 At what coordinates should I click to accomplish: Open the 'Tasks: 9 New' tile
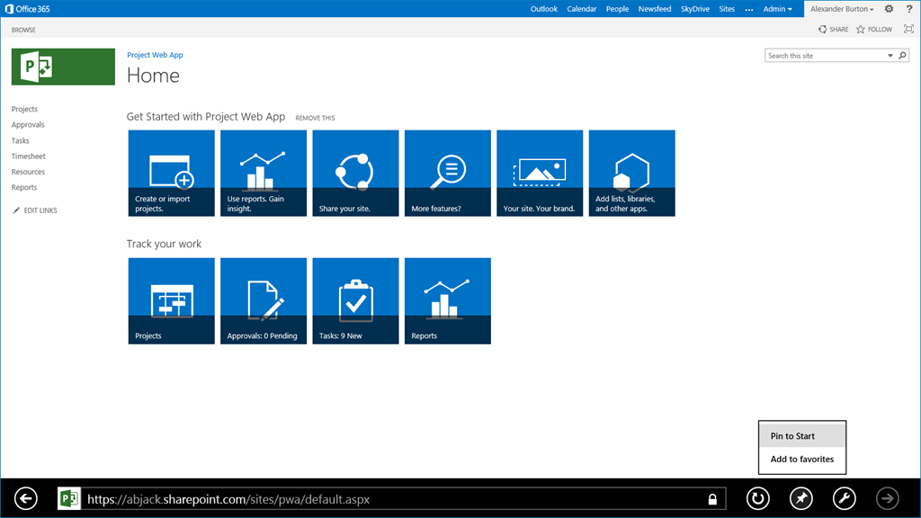pos(355,300)
